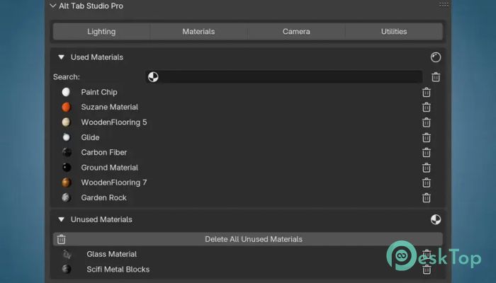Image resolution: width=496 pixels, height=283 pixels.
Task: Switch to the Lighting tab
Action: 101,31
